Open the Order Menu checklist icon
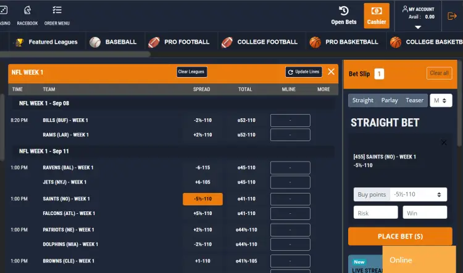The width and height of the screenshot is (463, 273). [x=57, y=10]
